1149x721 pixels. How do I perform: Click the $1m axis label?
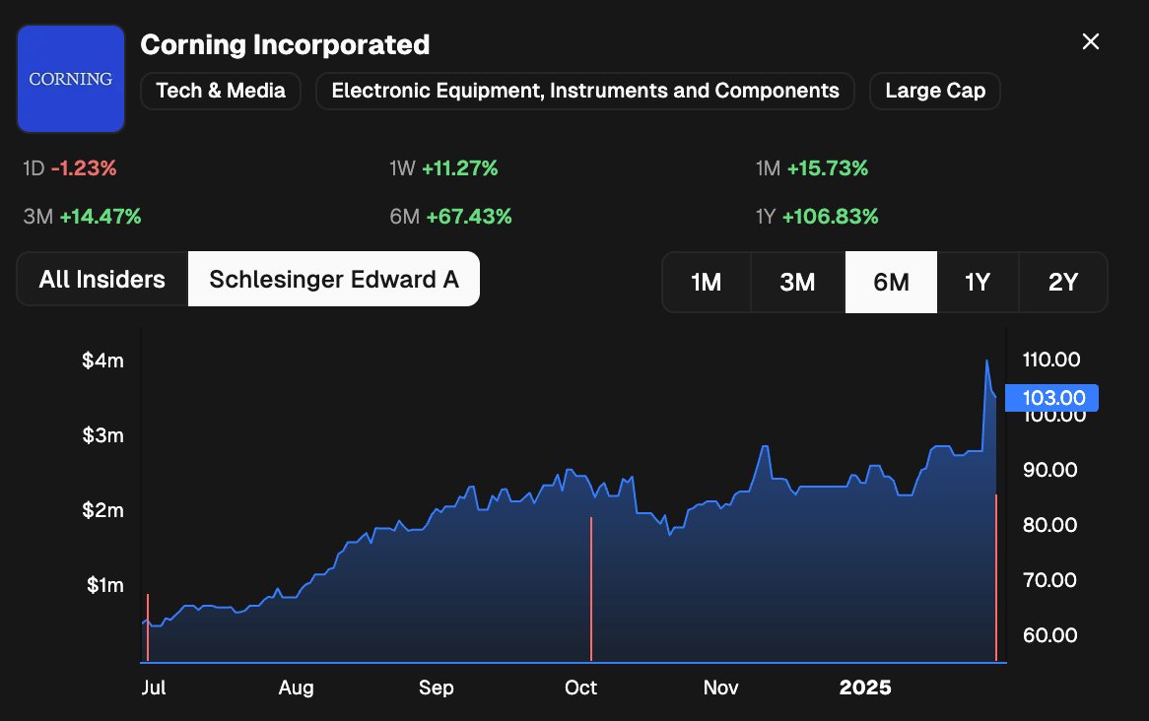(104, 585)
